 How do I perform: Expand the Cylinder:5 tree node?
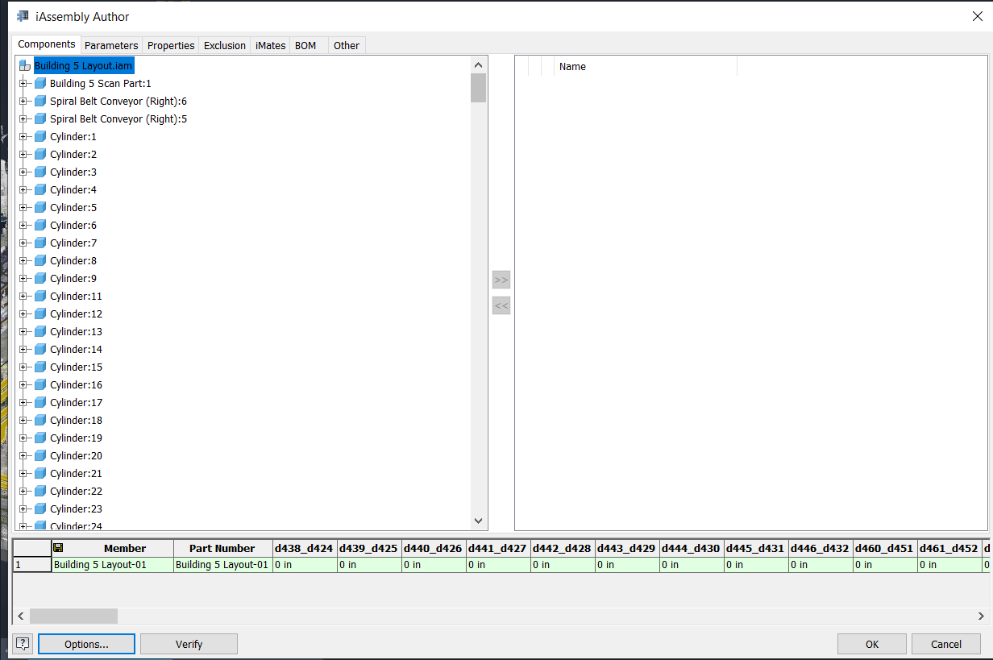(22, 207)
